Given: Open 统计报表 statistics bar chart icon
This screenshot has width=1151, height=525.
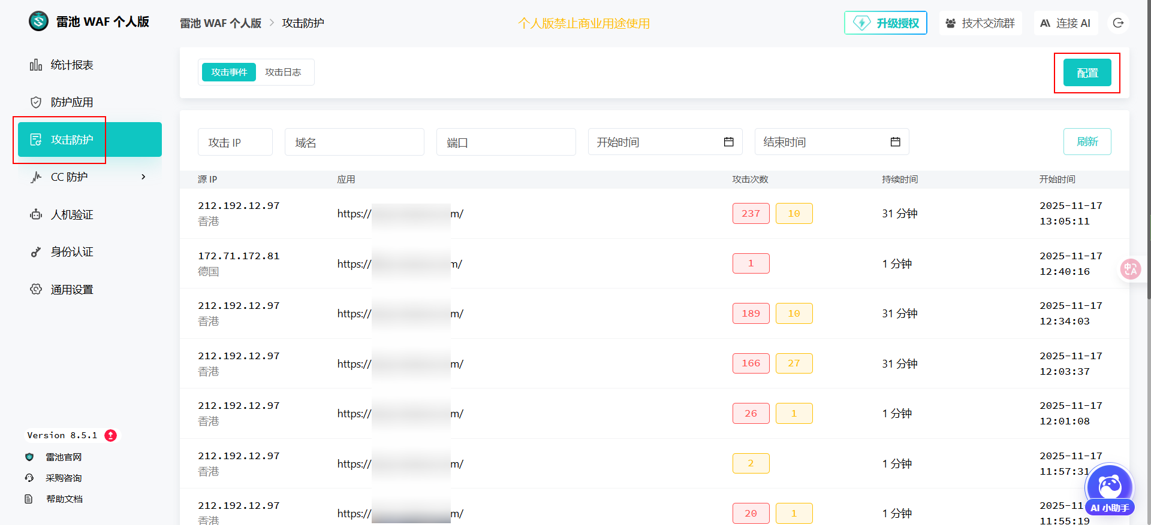Looking at the screenshot, I should pyautogui.click(x=36, y=65).
